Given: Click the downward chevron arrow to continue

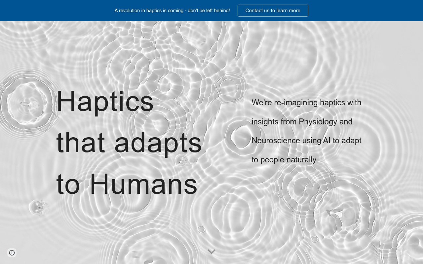Looking at the screenshot, I should click(211, 252).
